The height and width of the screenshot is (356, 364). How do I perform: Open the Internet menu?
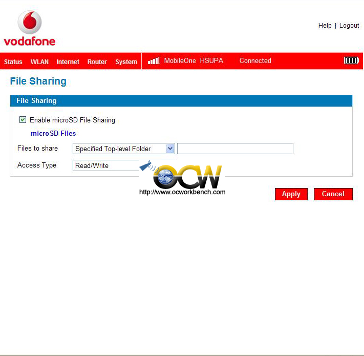point(68,62)
